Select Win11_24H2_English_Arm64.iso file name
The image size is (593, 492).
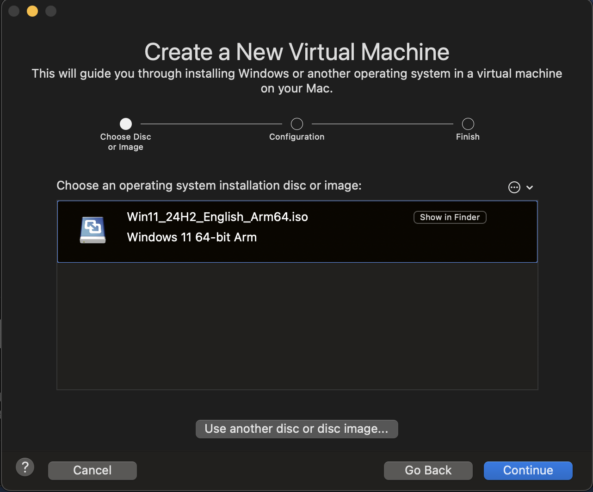[x=217, y=217]
